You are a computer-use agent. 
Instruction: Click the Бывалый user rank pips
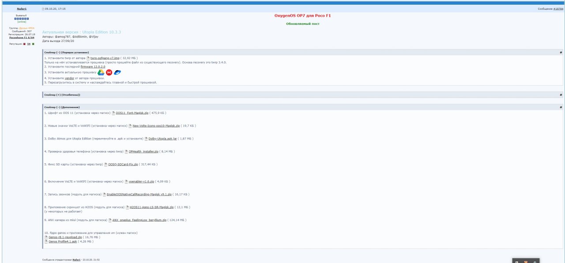tap(22, 19)
